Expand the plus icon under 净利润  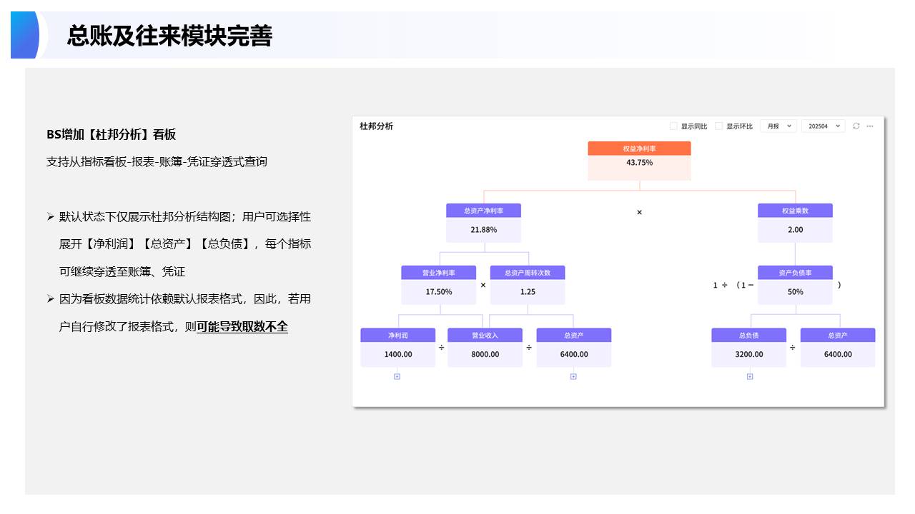397,376
